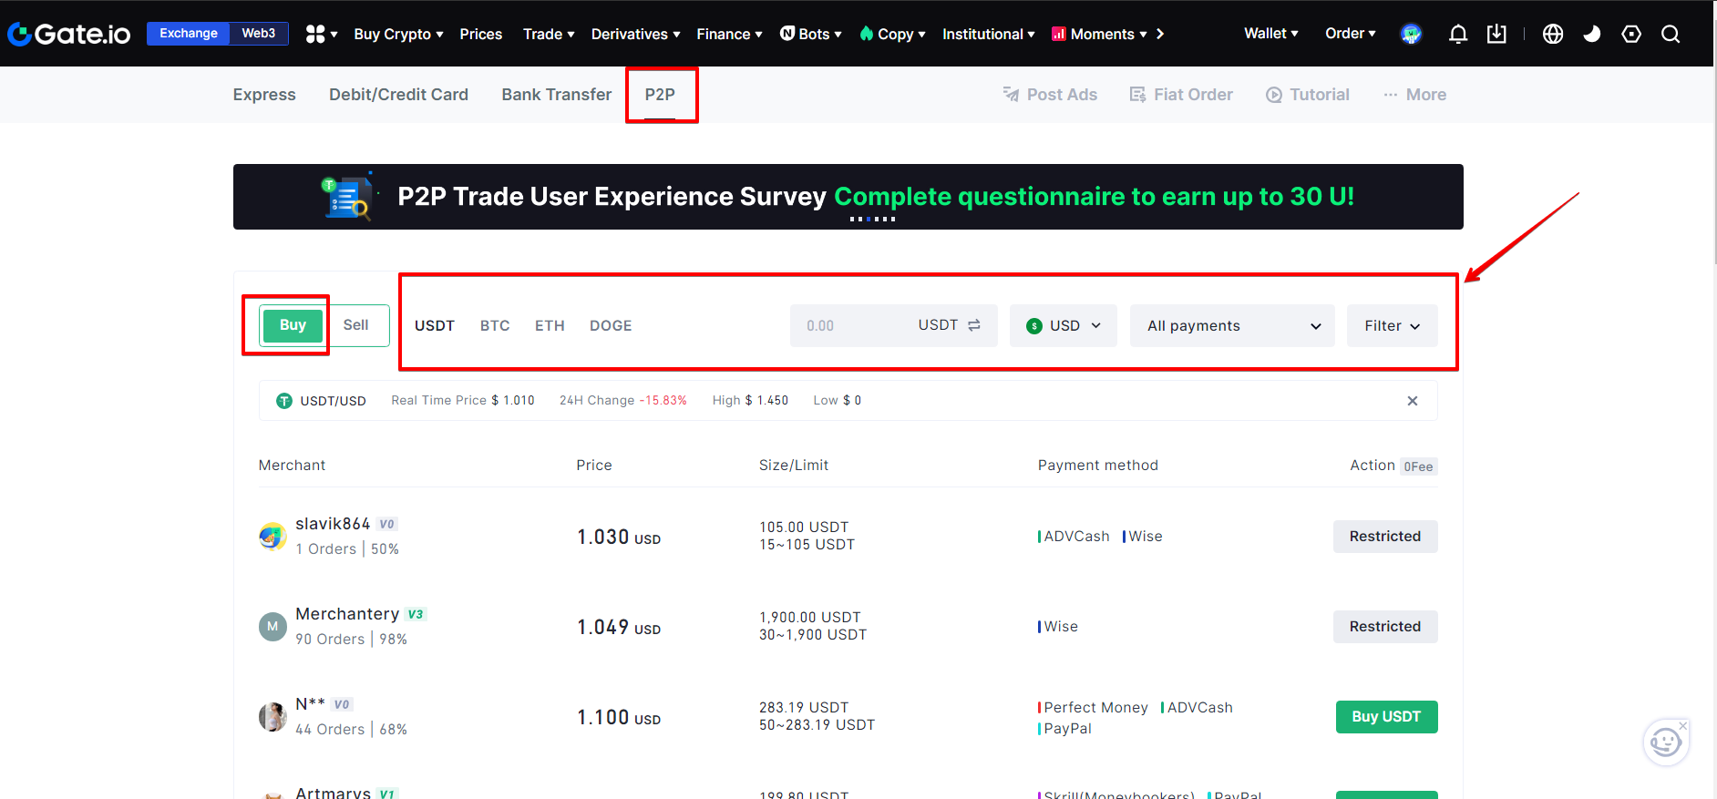Click slavik864 merchant avatar
This screenshot has width=1717, height=799.
pyautogui.click(x=272, y=537)
